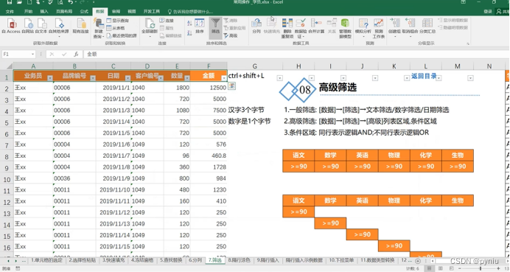Screen dimensions: 510x272
Task: Open the Name Box dropdown showing F1
Action: coord(32,54)
